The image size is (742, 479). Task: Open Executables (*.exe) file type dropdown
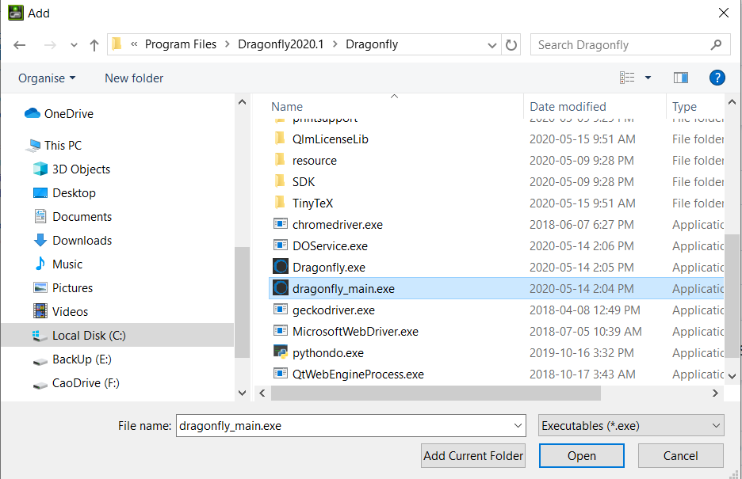pos(631,426)
